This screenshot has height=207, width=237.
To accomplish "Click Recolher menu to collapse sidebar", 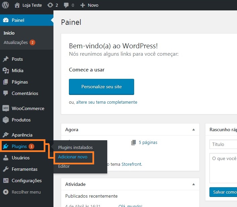I will coord(26,192).
